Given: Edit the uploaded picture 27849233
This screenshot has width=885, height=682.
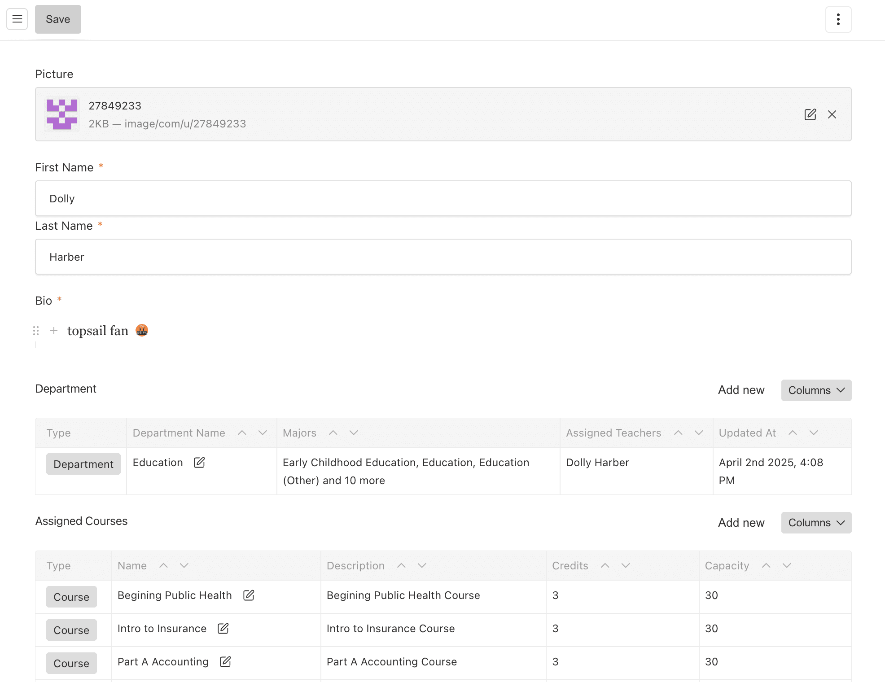Looking at the screenshot, I should pyautogui.click(x=810, y=114).
